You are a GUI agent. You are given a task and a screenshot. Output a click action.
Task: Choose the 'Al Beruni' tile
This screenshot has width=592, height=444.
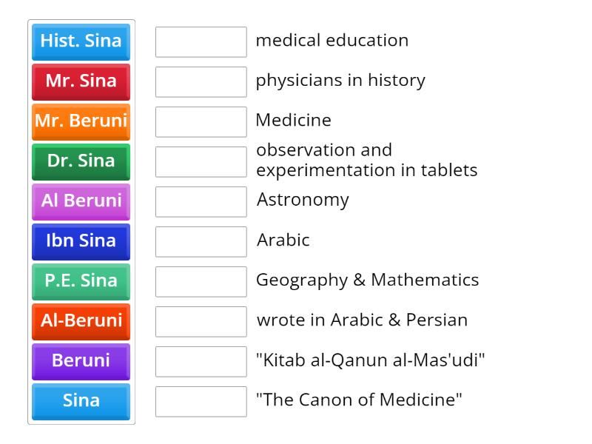(x=81, y=202)
